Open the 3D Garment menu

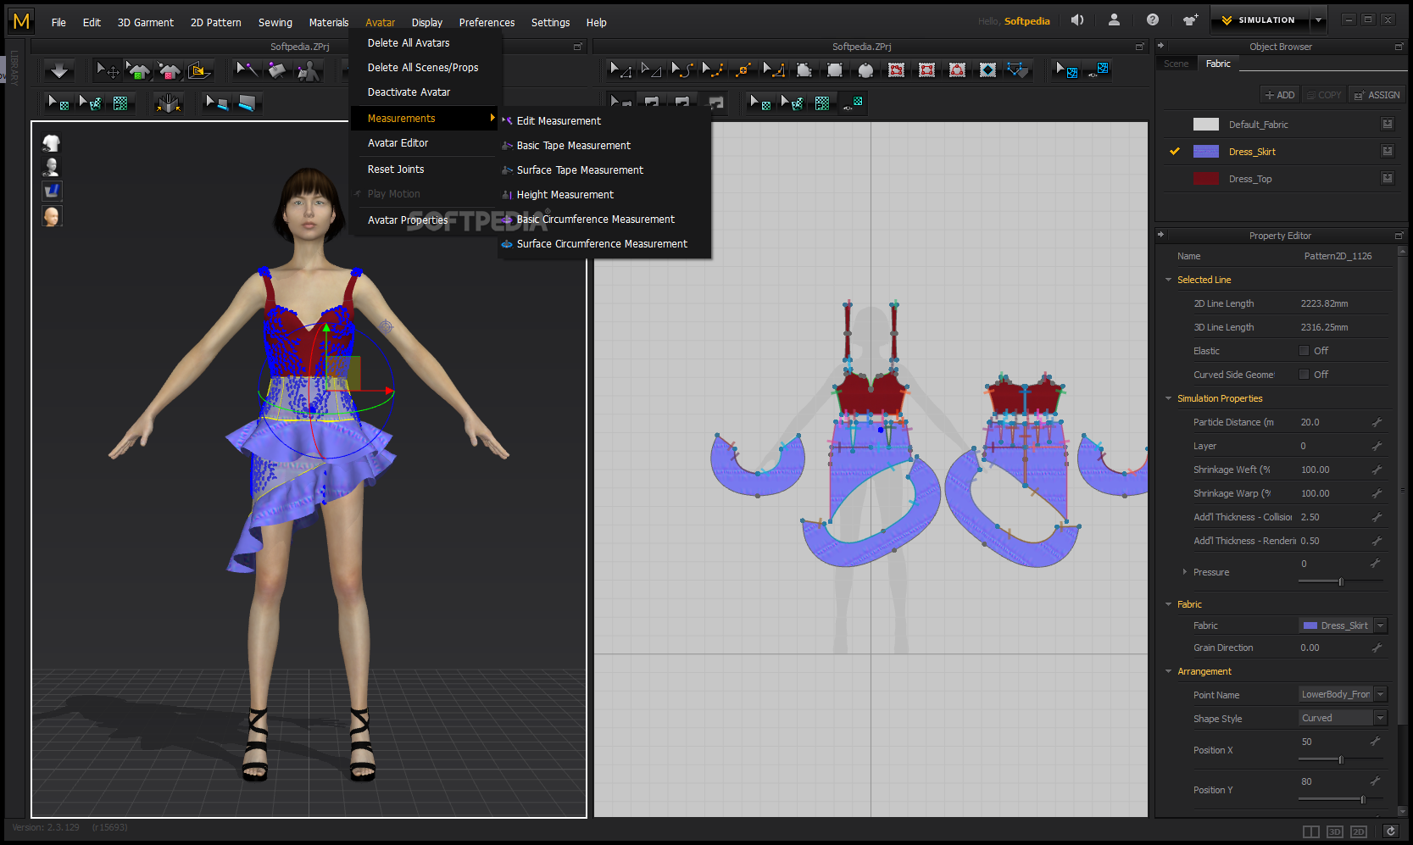click(146, 22)
